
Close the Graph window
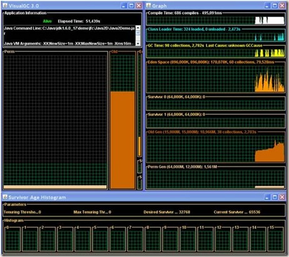pyautogui.click(x=282, y=6)
